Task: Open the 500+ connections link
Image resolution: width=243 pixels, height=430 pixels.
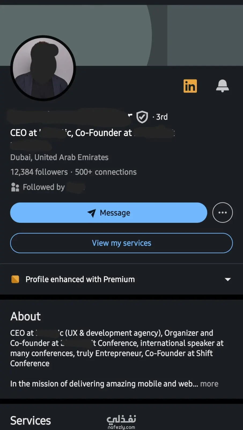Action: click(x=106, y=172)
